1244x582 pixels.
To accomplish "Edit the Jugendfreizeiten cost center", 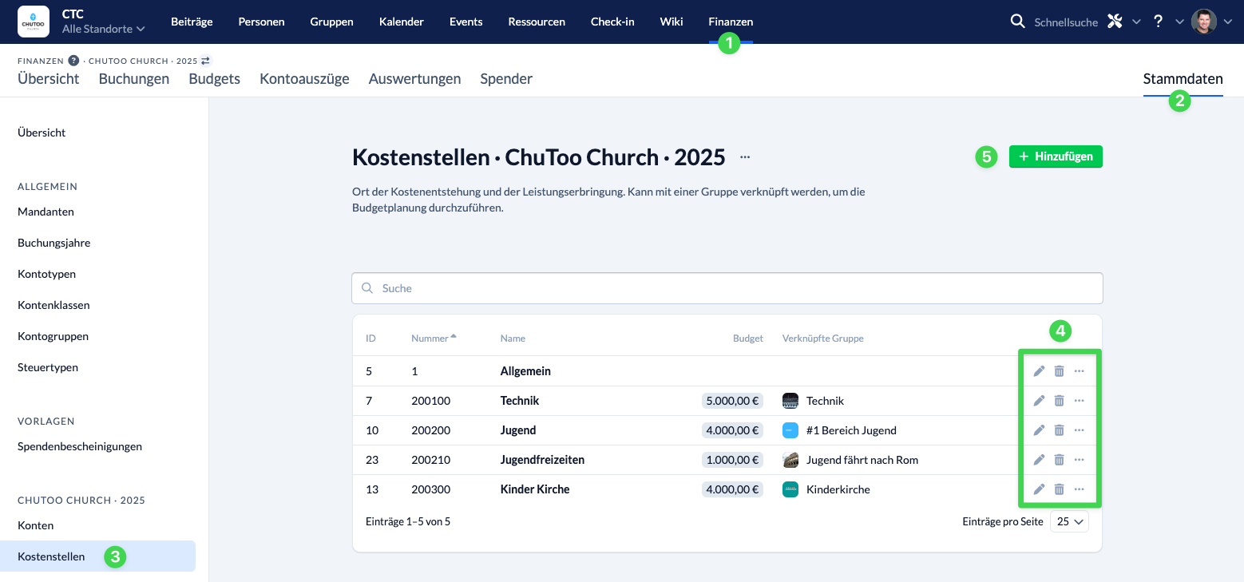I will [1039, 460].
